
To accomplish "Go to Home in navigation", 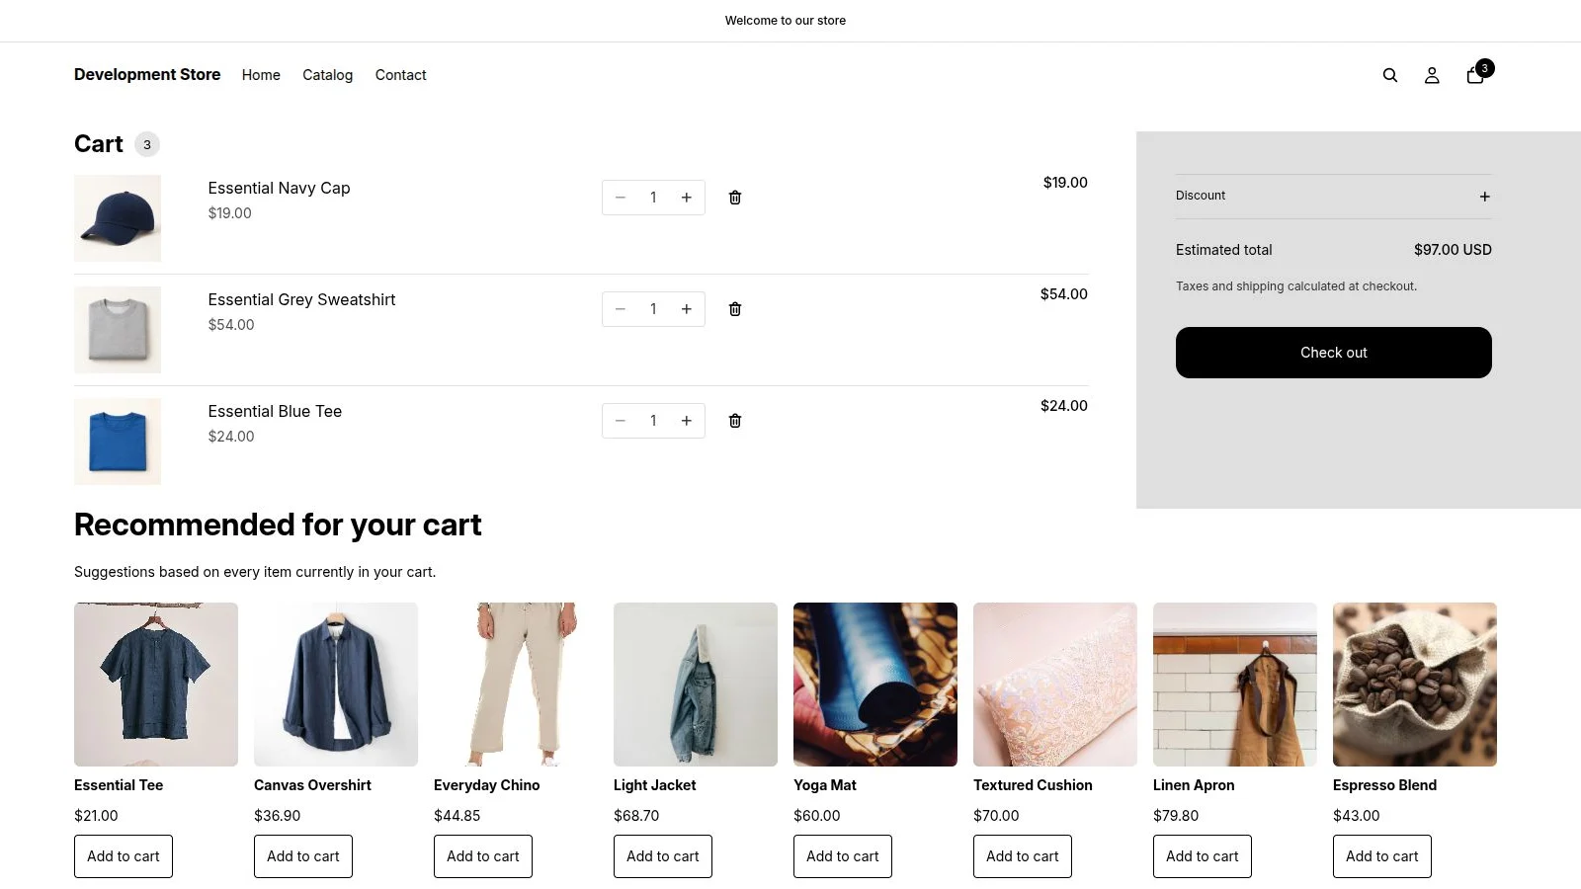I will coord(261,75).
